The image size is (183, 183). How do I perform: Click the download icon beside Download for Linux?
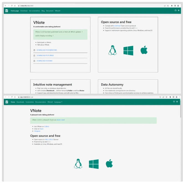[34, 55]
